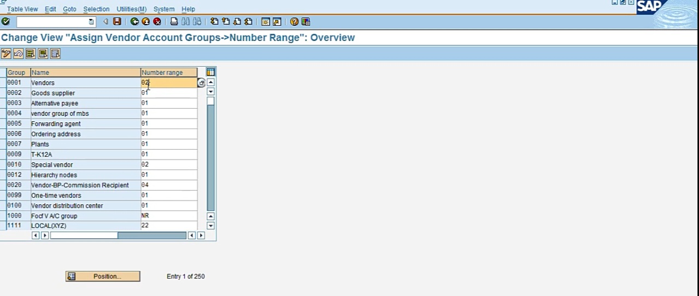Click the Hierarchy nodes name cell
Image resolution: width=699 pixels, height=296 pixels.
85,175
